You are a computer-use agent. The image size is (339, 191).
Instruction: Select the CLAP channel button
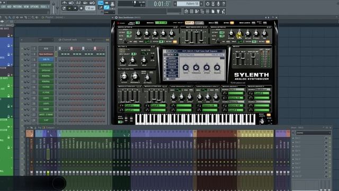coord(46,120)
